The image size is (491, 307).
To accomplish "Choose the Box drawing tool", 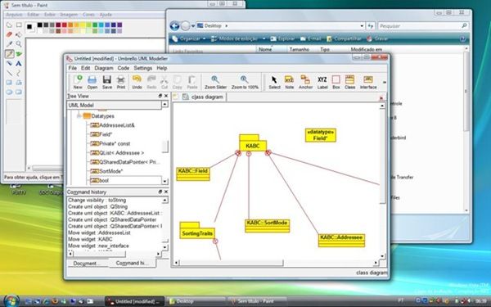I will pos(336,82).
